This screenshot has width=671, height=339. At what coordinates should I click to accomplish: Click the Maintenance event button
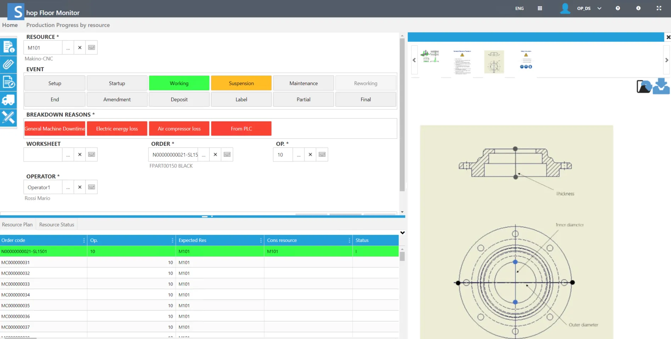[303, 83]
